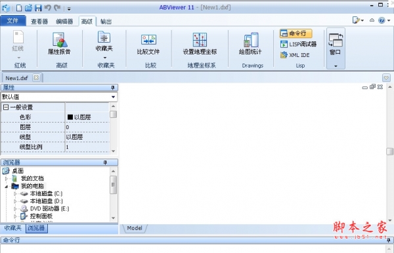Switch to the 查看器 ribbon tab

coord(39,22)
